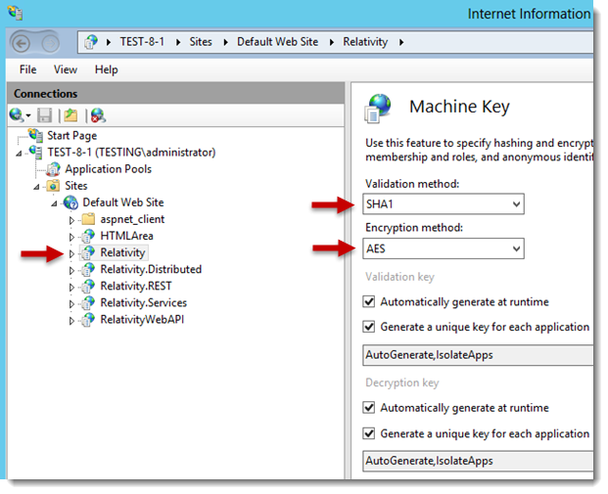This screenshot has width=608, height=494.
Task: Click the back navigation arrow button
Action: pos(23,42)
